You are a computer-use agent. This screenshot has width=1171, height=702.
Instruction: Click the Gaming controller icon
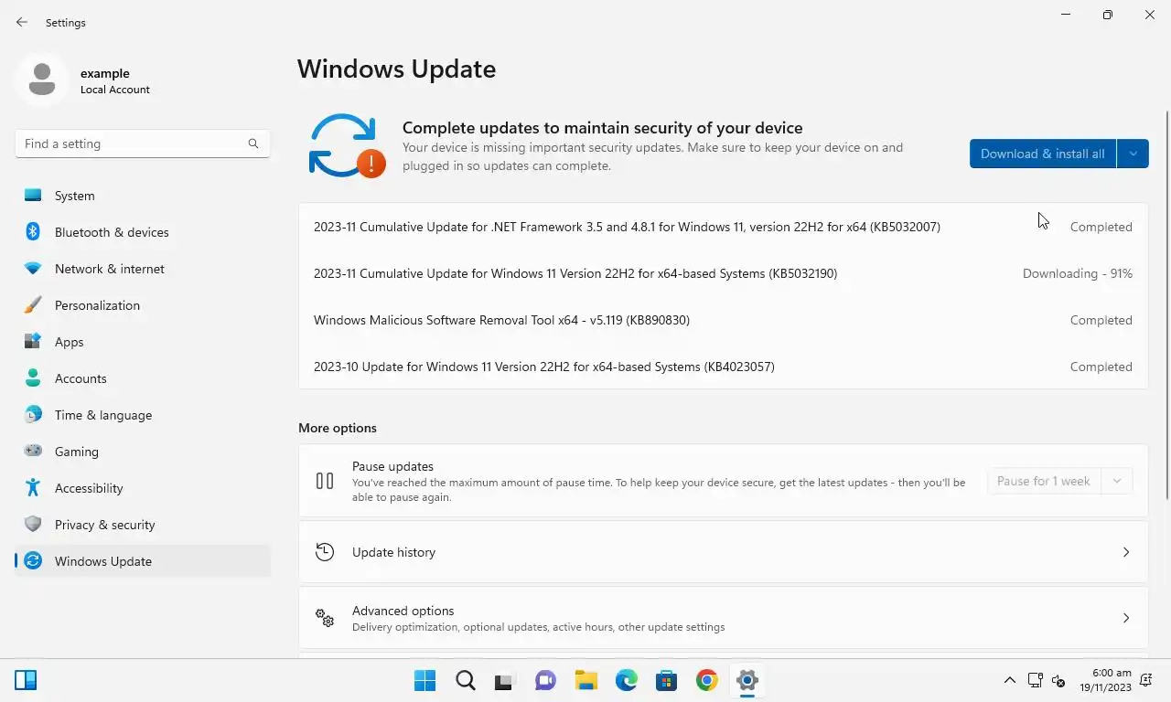coord(33,451)
